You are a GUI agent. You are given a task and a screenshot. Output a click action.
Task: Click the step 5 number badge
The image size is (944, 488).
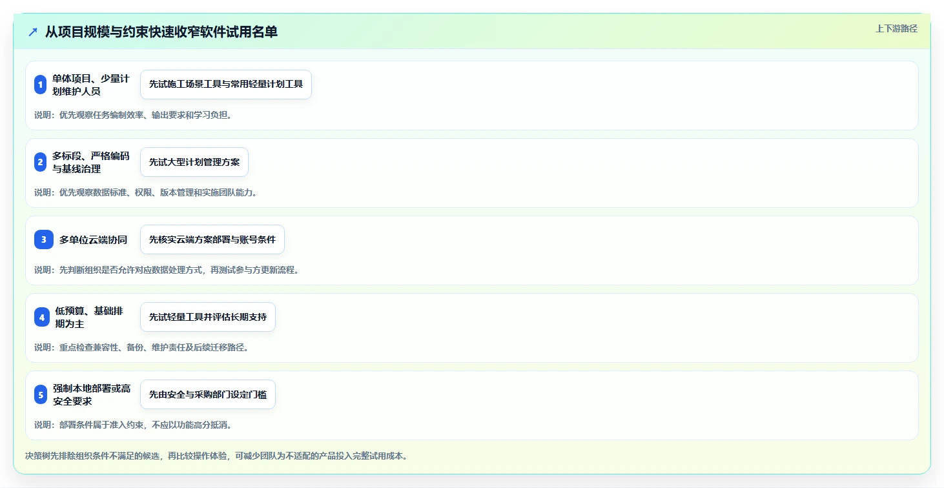(41, 394)
